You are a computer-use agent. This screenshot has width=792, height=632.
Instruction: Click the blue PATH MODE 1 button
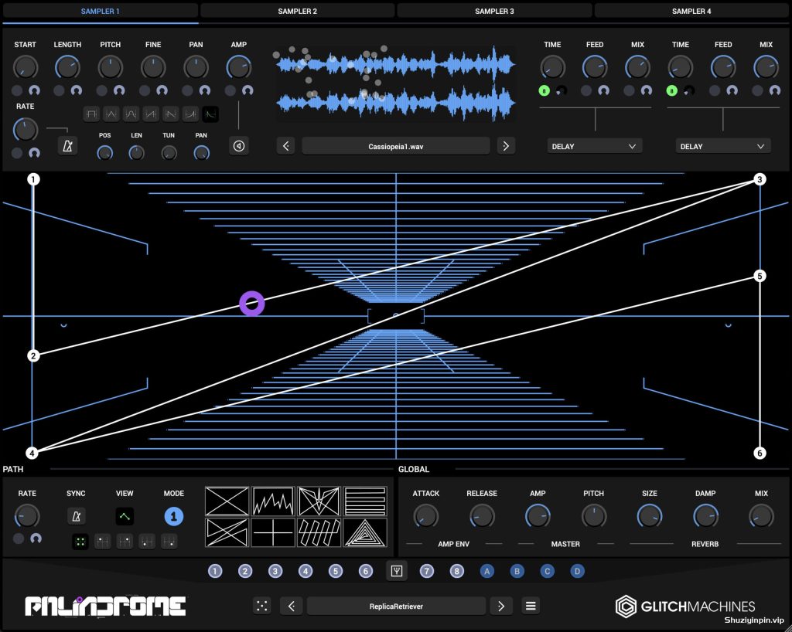(x=174, y=516)
